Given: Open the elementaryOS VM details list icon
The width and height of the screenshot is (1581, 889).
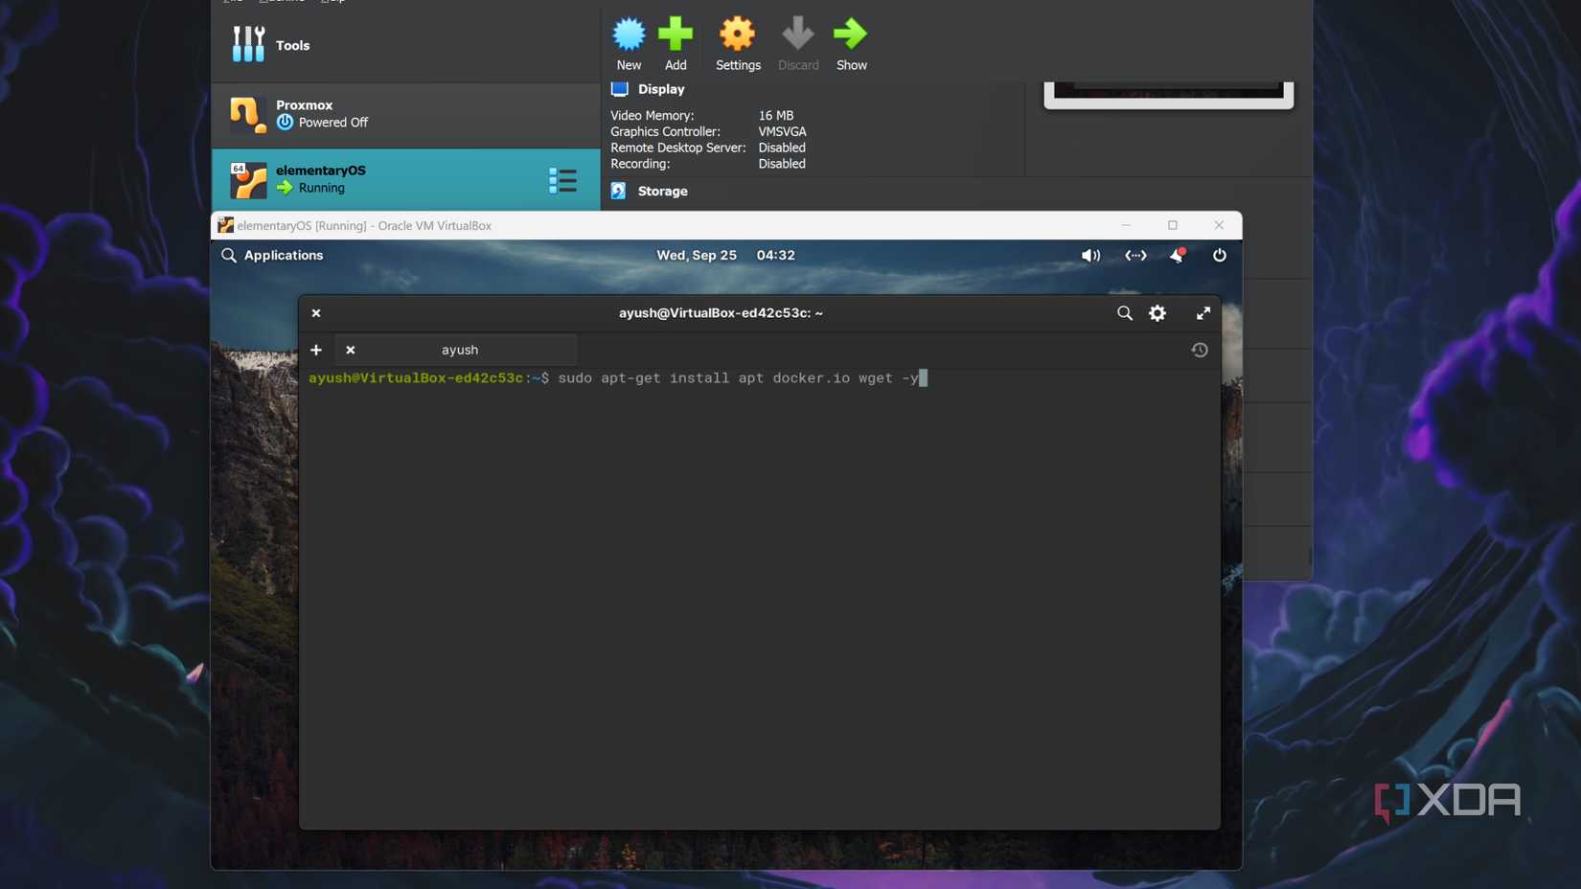Looking at the screenshot, I should pyautogui.click(x=563, y=180).
